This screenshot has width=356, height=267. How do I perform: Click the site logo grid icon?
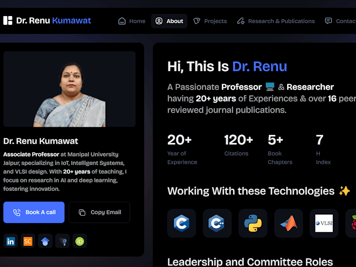[8, 20]
